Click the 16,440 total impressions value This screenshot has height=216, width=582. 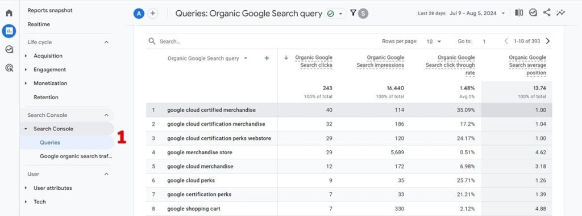point(396,88)
